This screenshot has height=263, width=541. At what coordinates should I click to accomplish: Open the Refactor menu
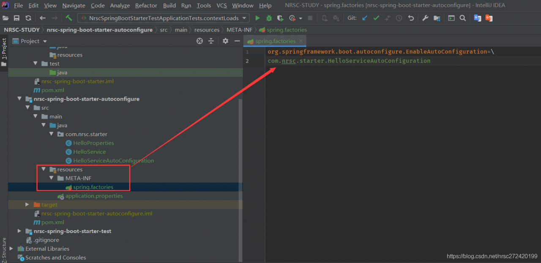pos(146,5)
